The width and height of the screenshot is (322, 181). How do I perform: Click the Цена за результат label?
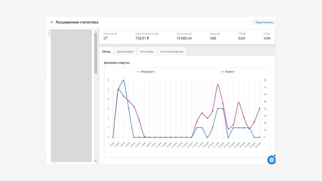pyautogui.click(x=145, y=33)
